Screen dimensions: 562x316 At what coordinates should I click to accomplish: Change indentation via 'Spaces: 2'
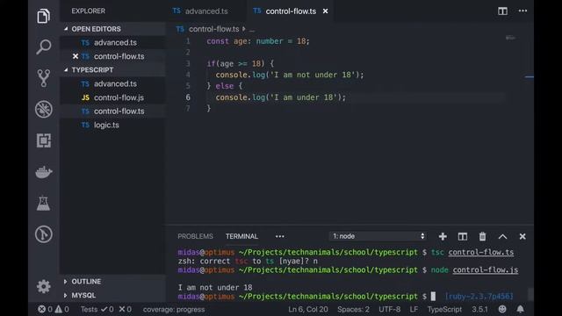353,309
